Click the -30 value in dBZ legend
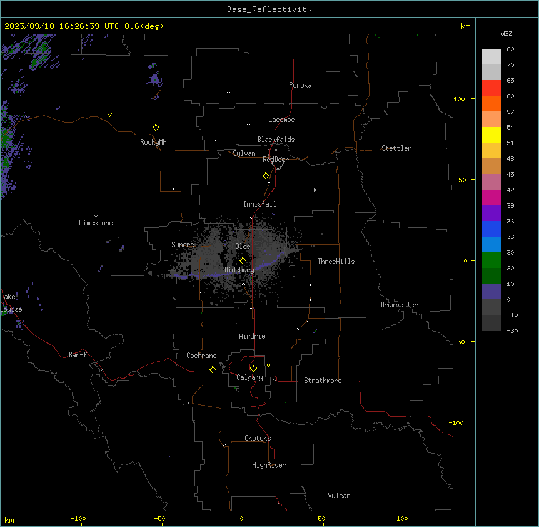Viewport: 539px width, 527px height. tap(512, 330)
